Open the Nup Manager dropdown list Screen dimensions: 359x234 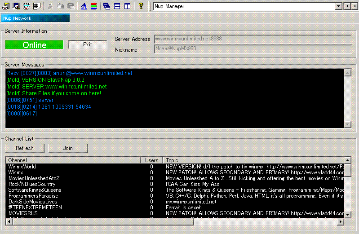click(x=338, y=6)
